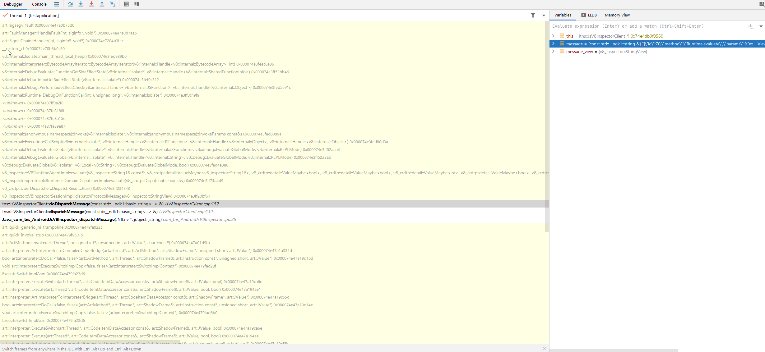Click the Step Over toolbar icon
This screenshot has height=352, width=765.
[70, 4]
